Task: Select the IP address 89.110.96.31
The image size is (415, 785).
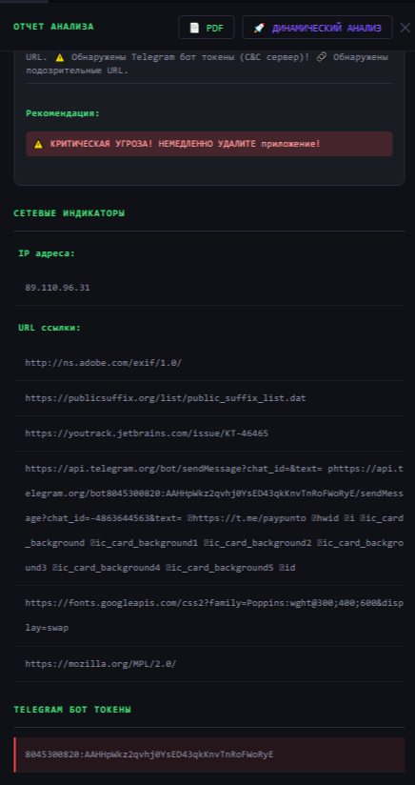Action: pyautogui.click(x=57, y=288)
